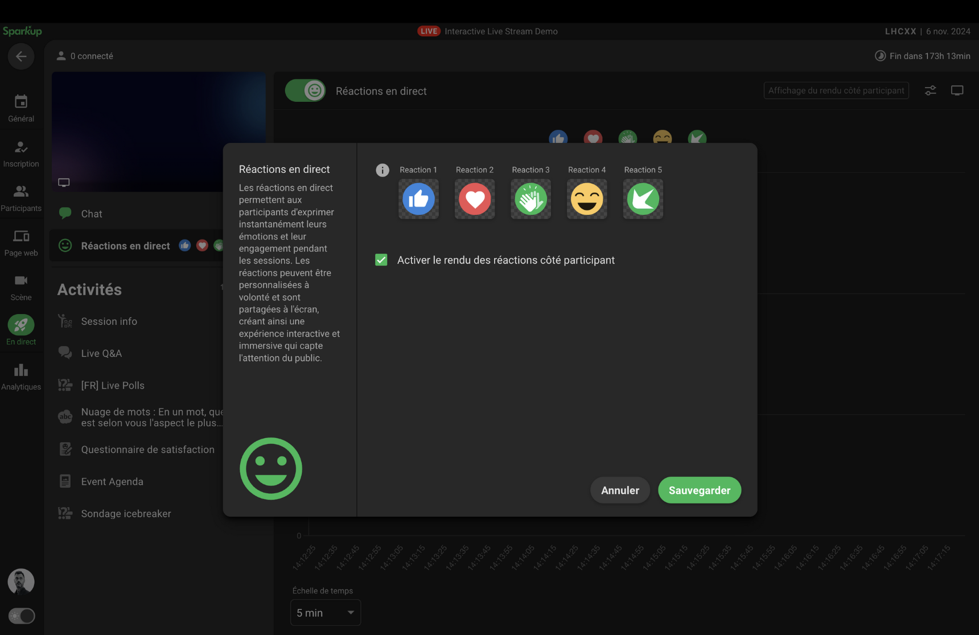Expand the 5 min time scale dropdown
This screenshot has width=979, height=635.
tap(325, 613)
